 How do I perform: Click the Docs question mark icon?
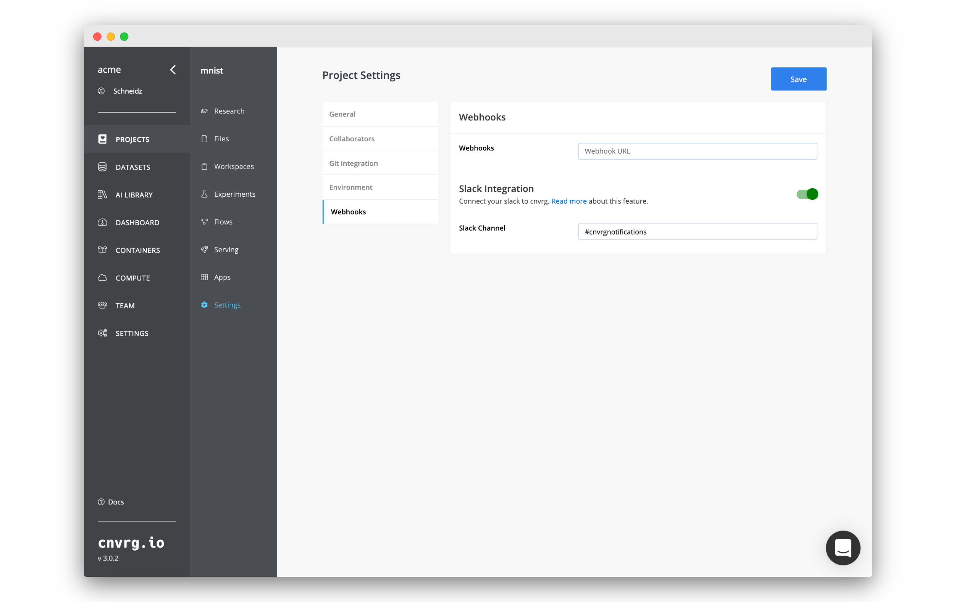tap(101, 502)
